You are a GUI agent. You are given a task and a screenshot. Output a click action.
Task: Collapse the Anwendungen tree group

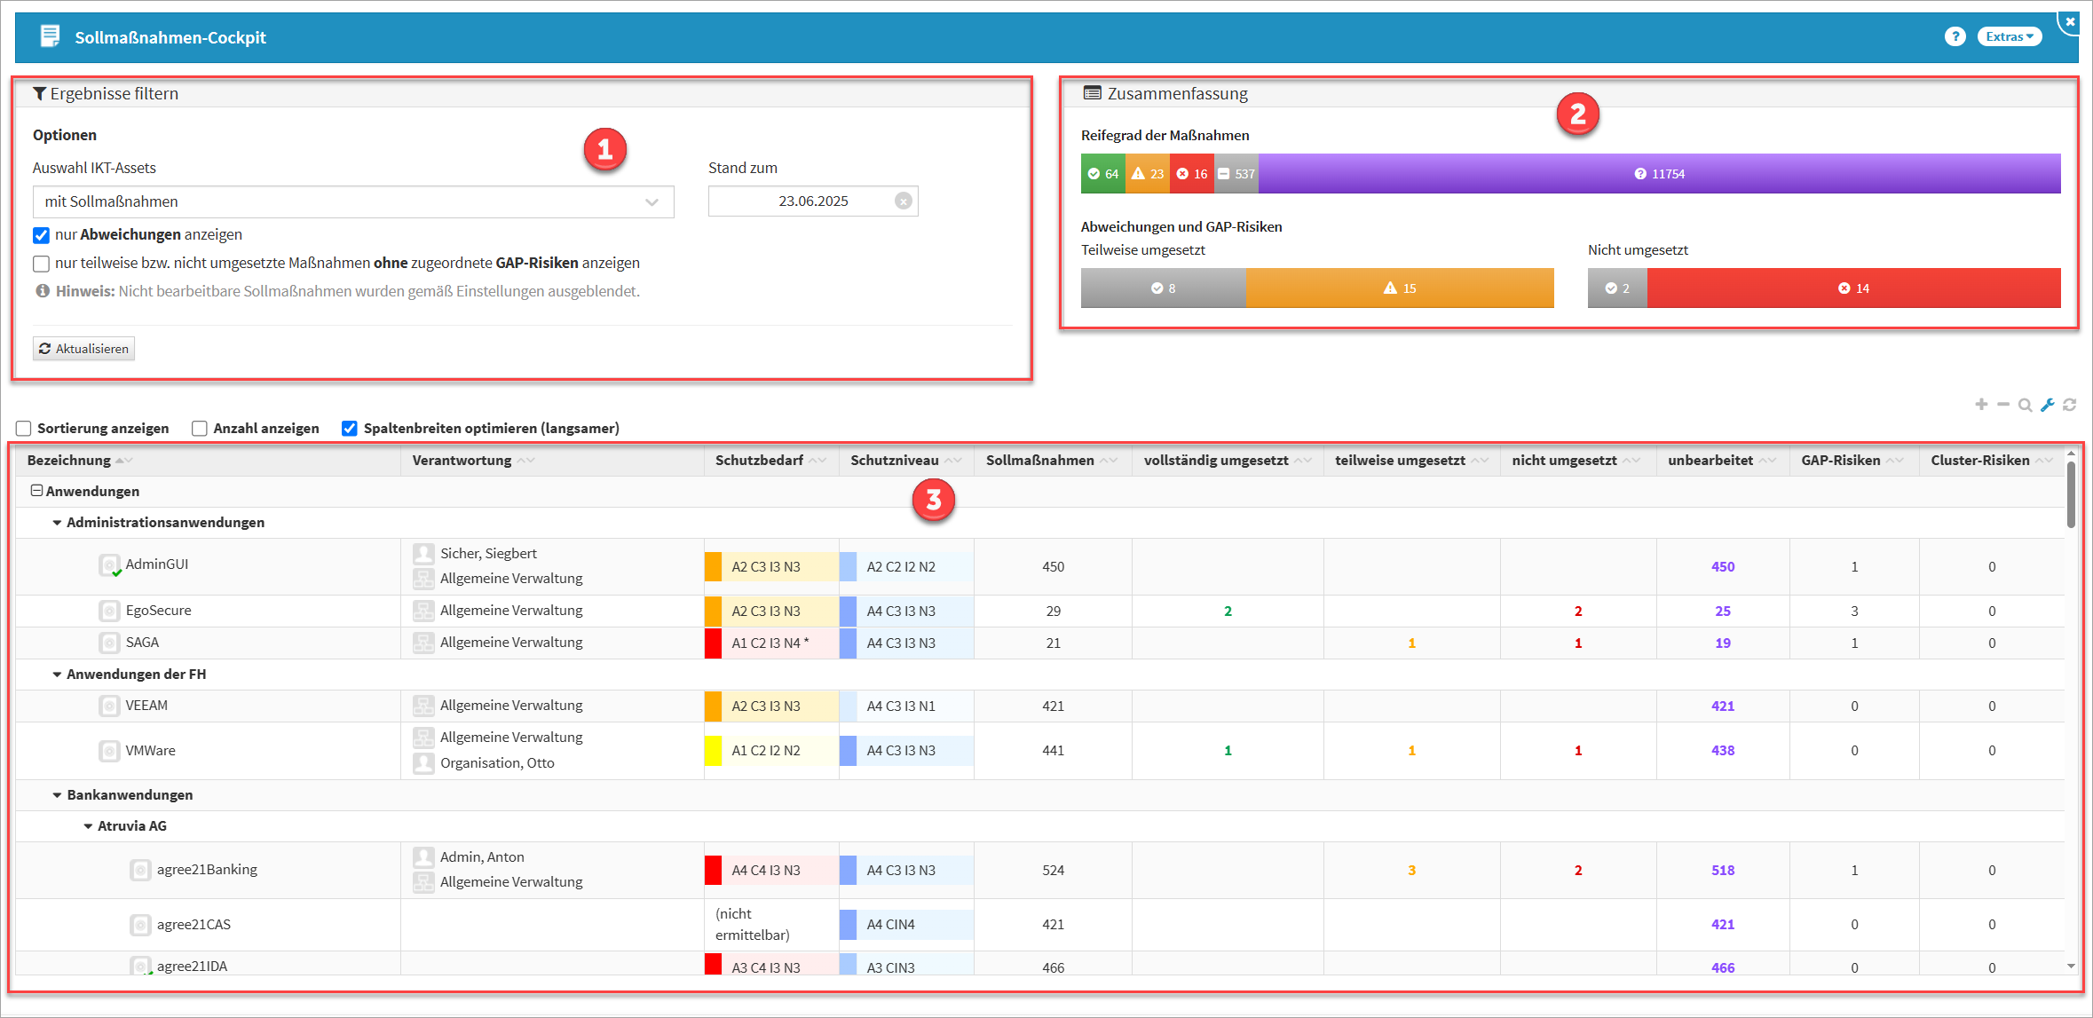tap(36, 491)
